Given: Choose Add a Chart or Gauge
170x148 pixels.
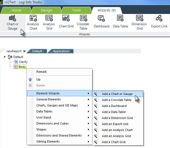Looking at the screenshot, I should point(117,94).
